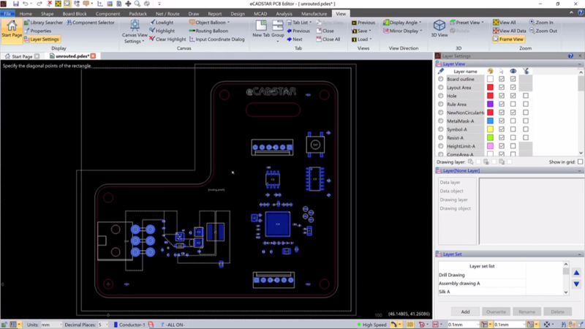
Task: Click Zoom In
Action: click(541, 23)
